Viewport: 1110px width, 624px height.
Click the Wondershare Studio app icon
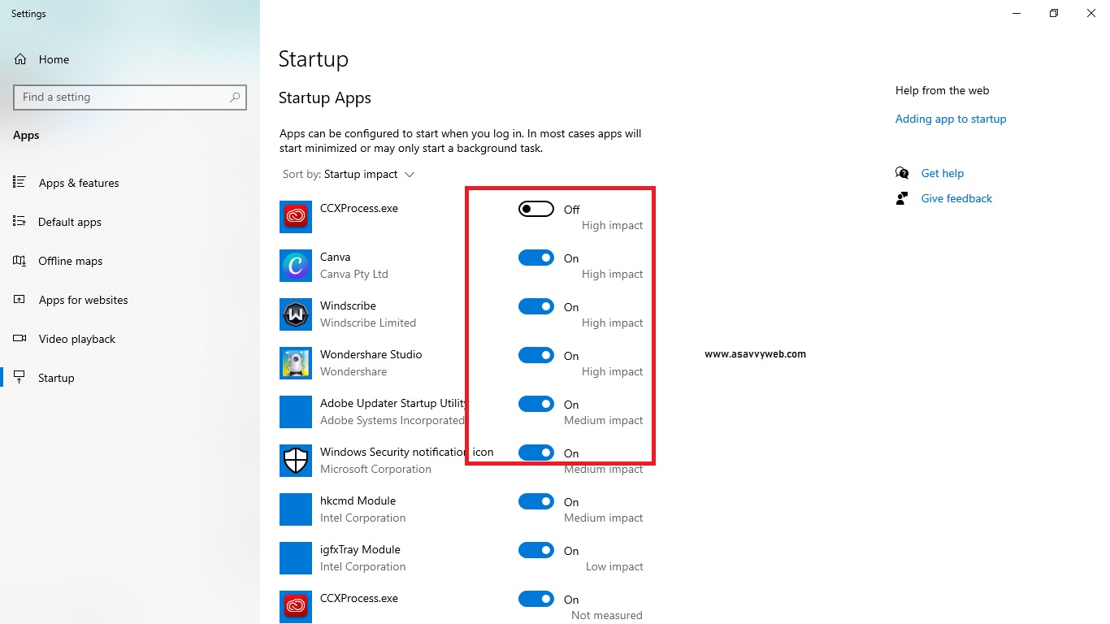tap(296, 363)
